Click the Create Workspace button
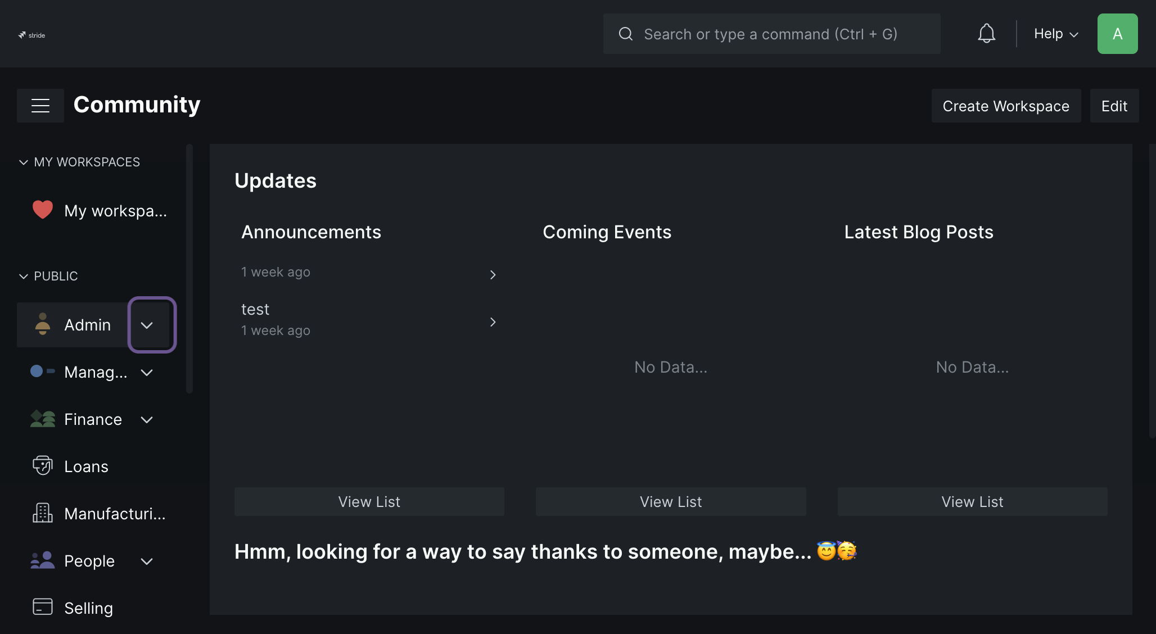The width and height of the screenshot is (1156, 634). coord(1006,106)
